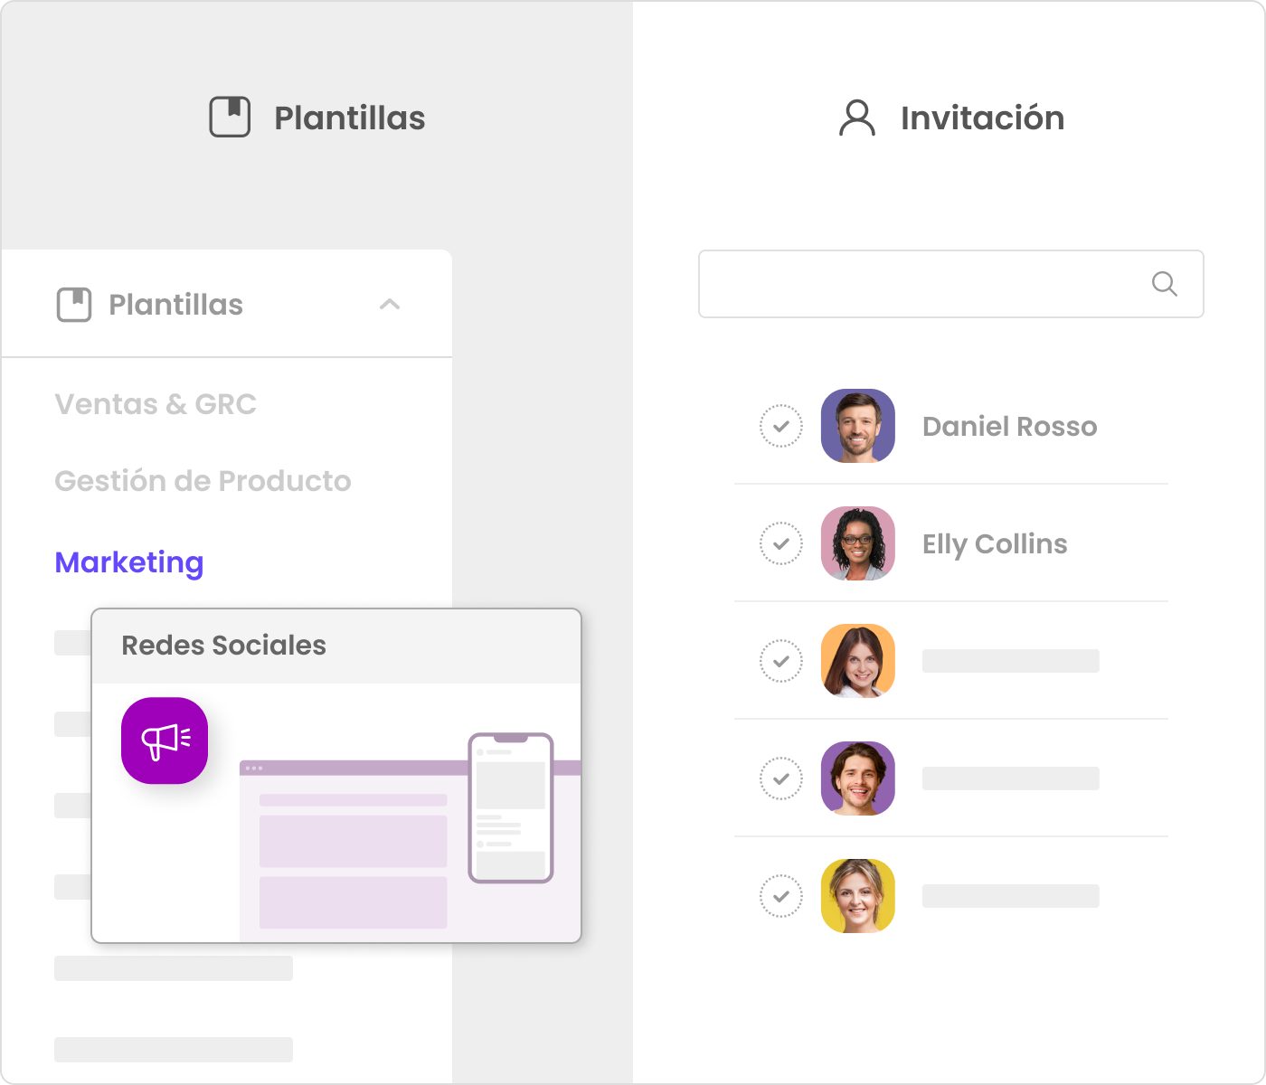1266x1085 pixels.
Task: Switch to the Invitación heading tab
Action: click(x=982, y=118)
